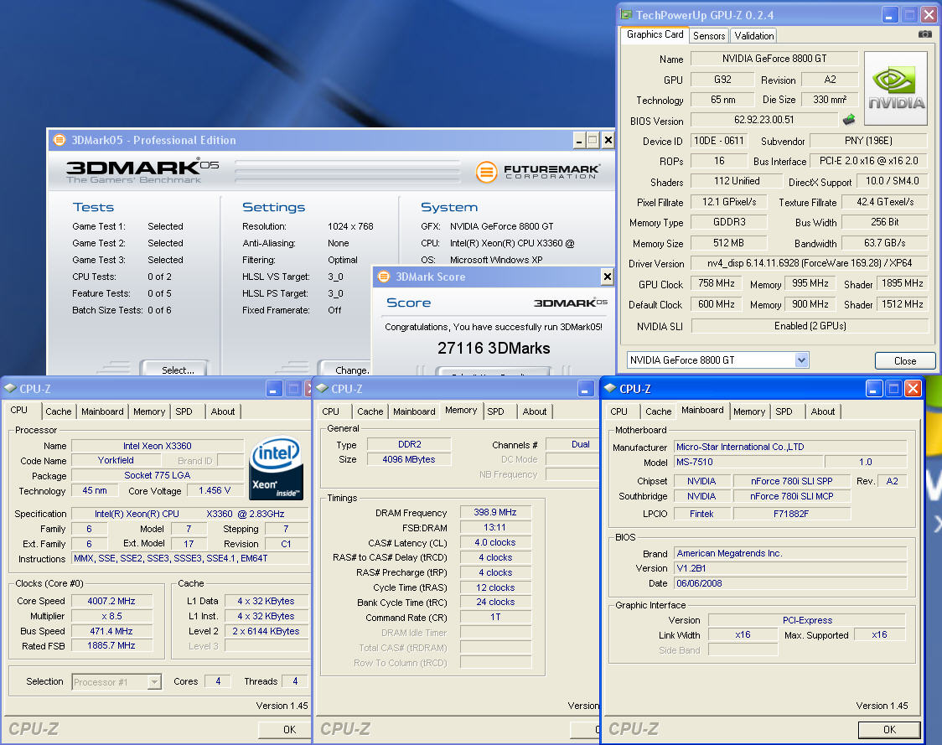
Task: Open Memory tab in right CPU-Z window
Action: click(749, 411)
